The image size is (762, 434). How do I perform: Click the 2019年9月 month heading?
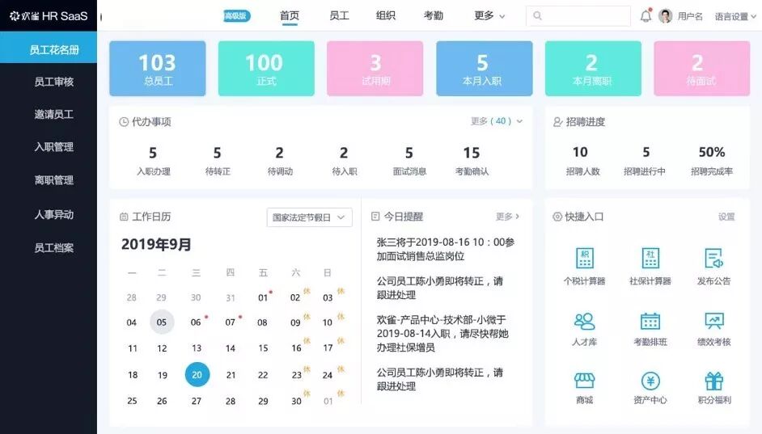pos(156,244)
